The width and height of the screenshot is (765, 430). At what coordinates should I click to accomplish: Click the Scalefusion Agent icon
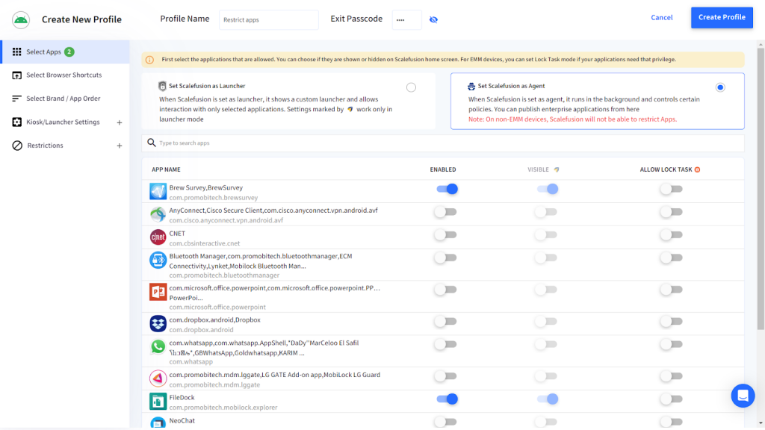(471, 87)
